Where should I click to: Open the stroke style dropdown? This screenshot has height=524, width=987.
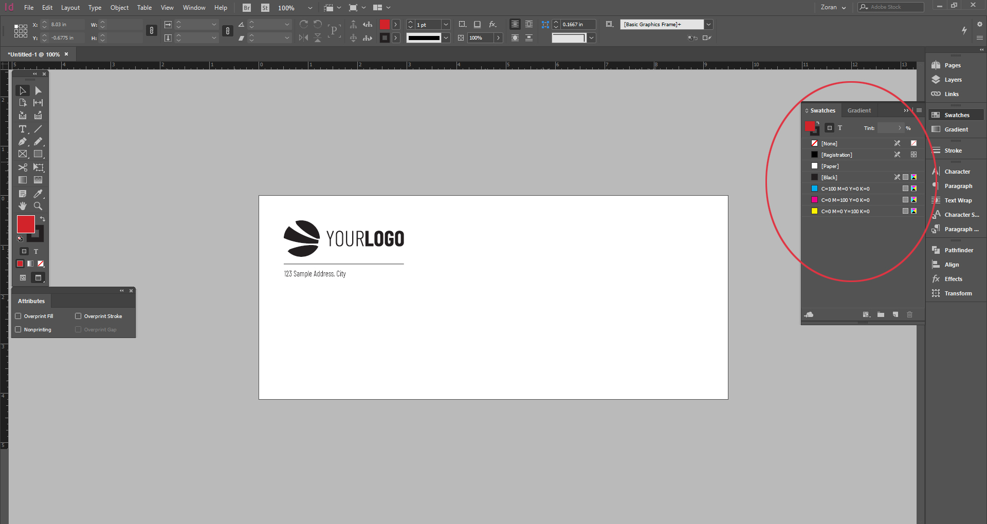pos(446,38)
